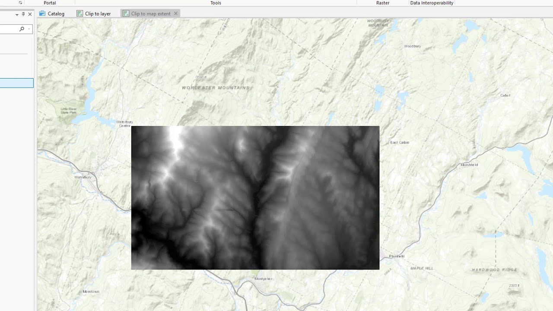Click the Woodbury town label on map

click(x=413, y=46)
